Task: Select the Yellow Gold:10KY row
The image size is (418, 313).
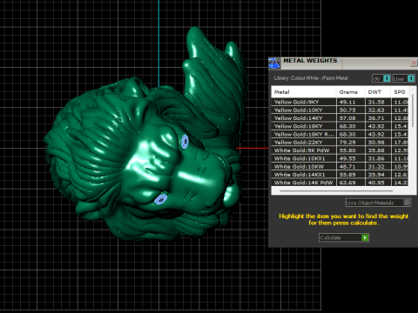Action: (x=340, y=110)
